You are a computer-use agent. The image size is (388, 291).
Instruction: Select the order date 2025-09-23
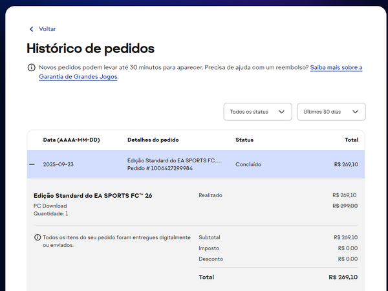click(58, 164)
